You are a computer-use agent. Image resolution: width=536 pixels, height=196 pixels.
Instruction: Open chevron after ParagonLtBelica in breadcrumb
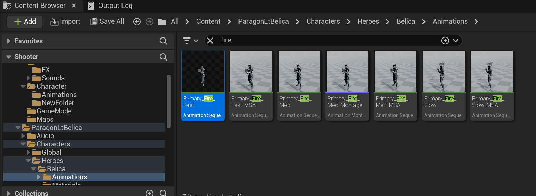tap(298, 22)
